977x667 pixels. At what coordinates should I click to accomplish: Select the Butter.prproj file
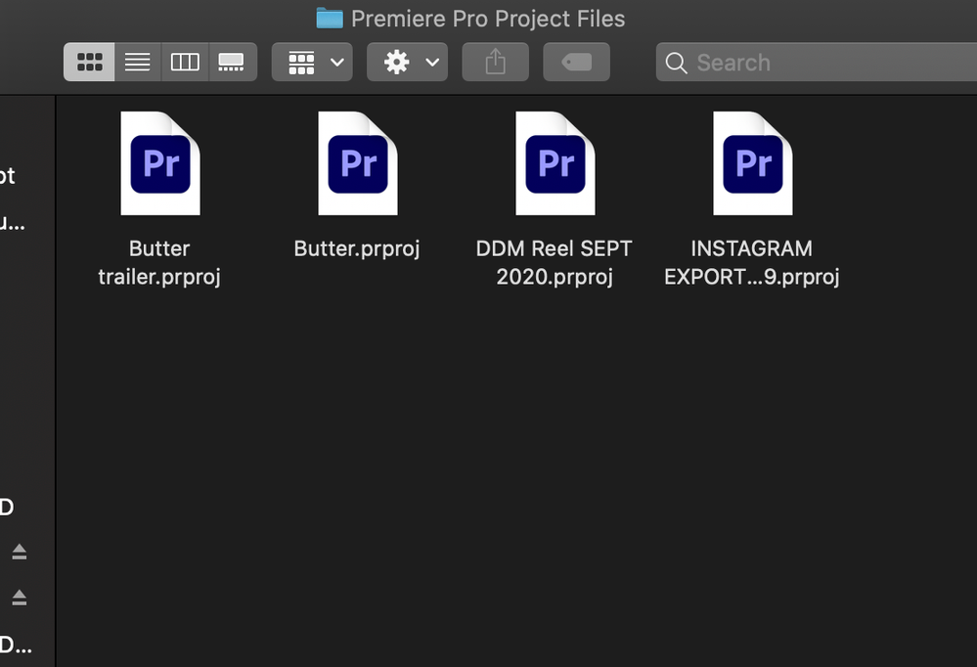tap(358, 162)
